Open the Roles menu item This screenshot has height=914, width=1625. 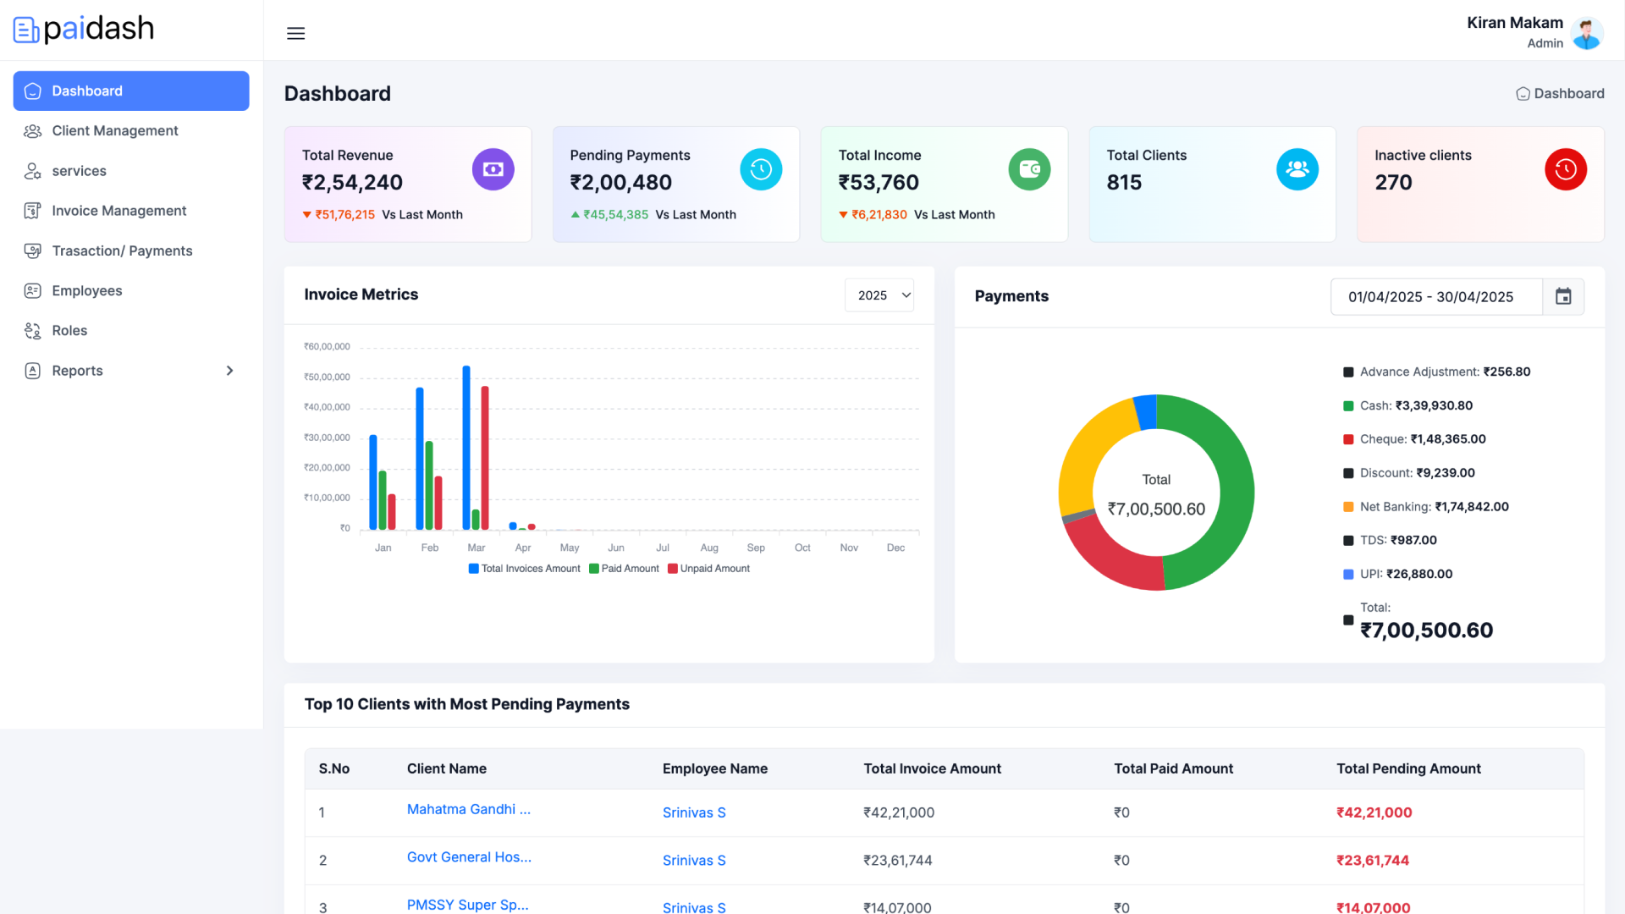click(x=131, y=331)
